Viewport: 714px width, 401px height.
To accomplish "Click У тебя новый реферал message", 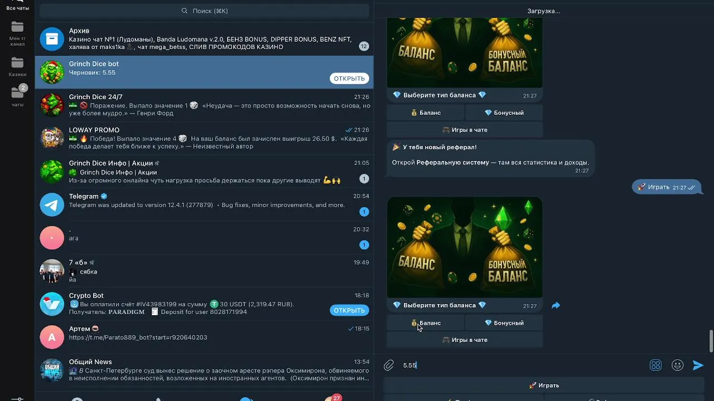I will (x=490, y=159).
